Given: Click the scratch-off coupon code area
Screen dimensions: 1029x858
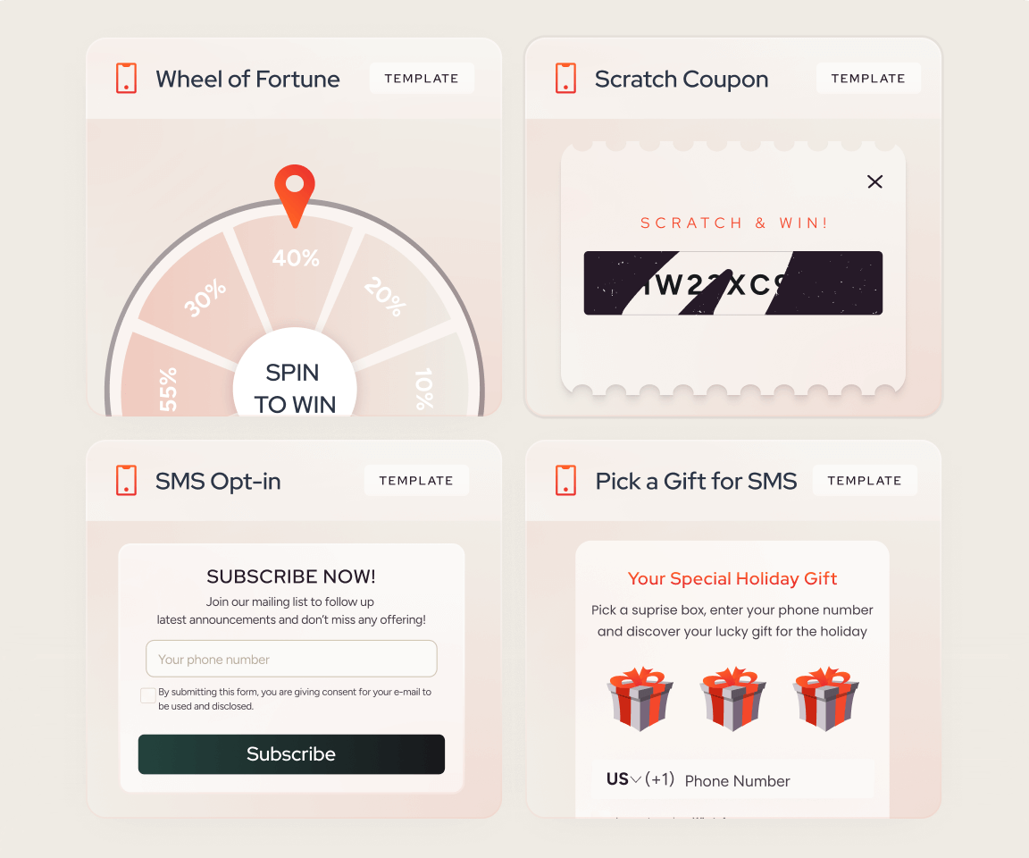Looking at the screenshot, I should point(733,283).
